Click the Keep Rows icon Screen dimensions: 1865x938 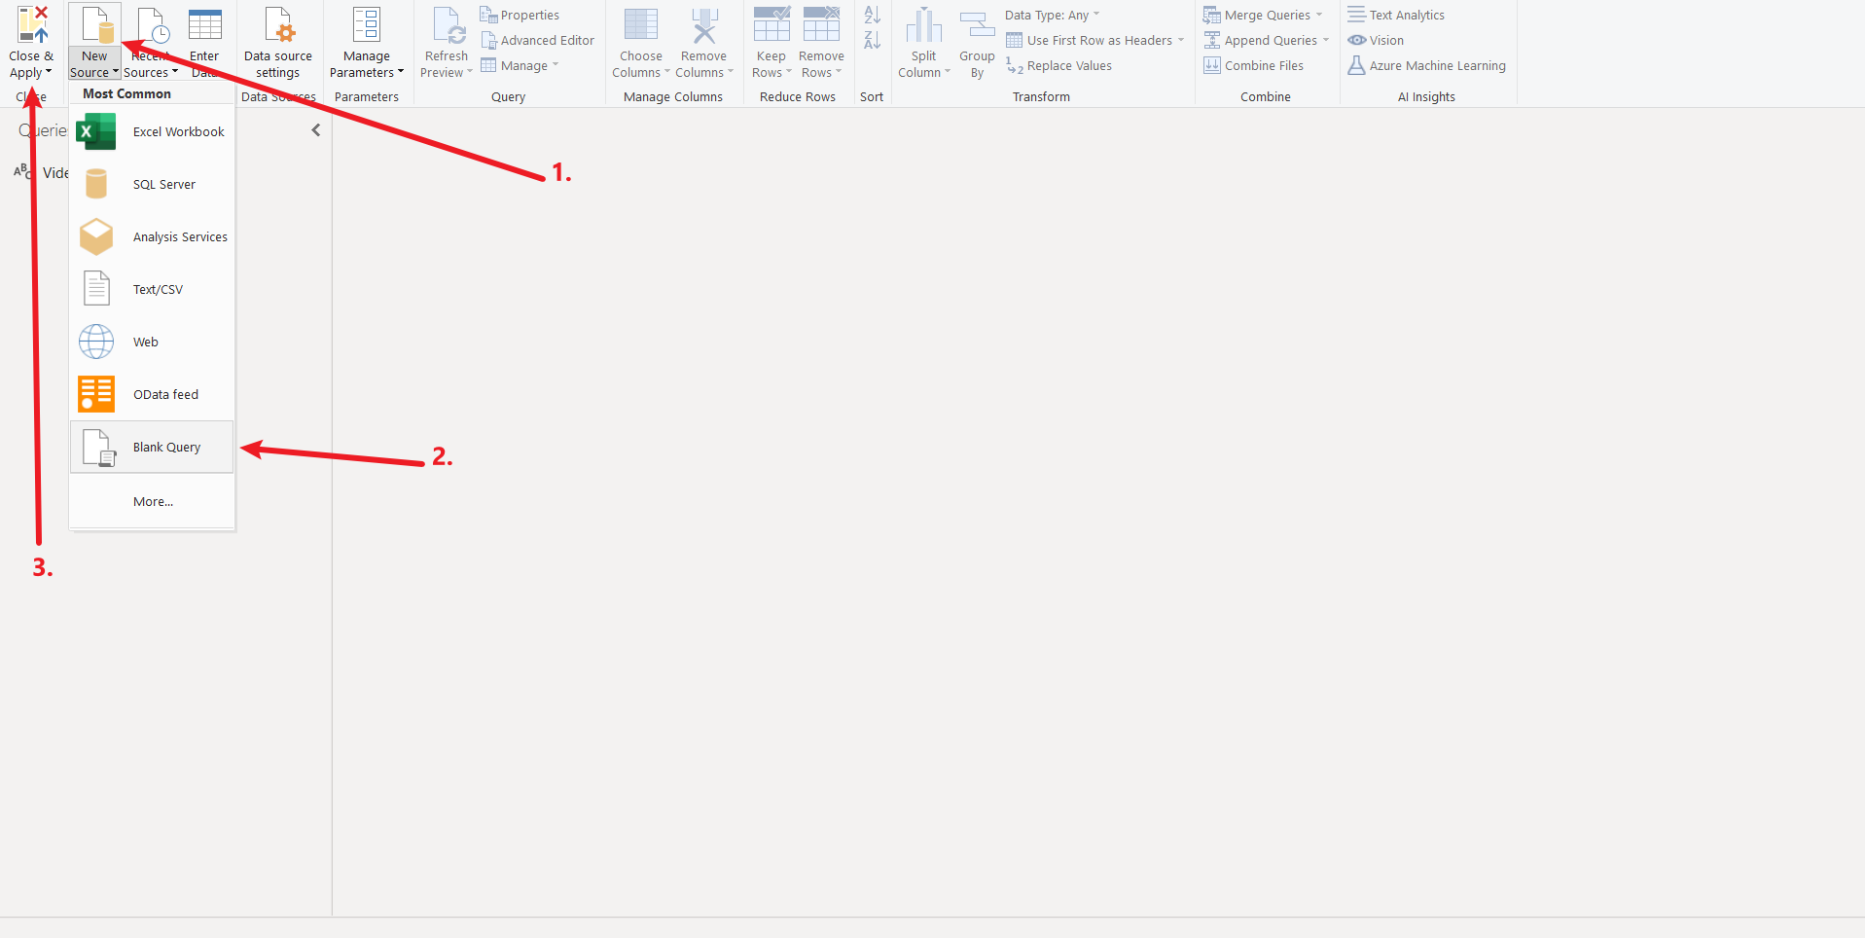(x=771, y=25)
